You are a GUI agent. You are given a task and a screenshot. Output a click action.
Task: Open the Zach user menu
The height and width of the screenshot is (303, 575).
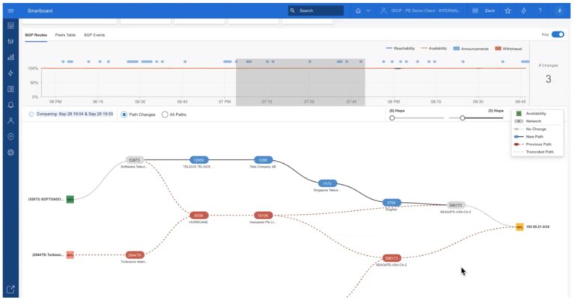[484, 10]
